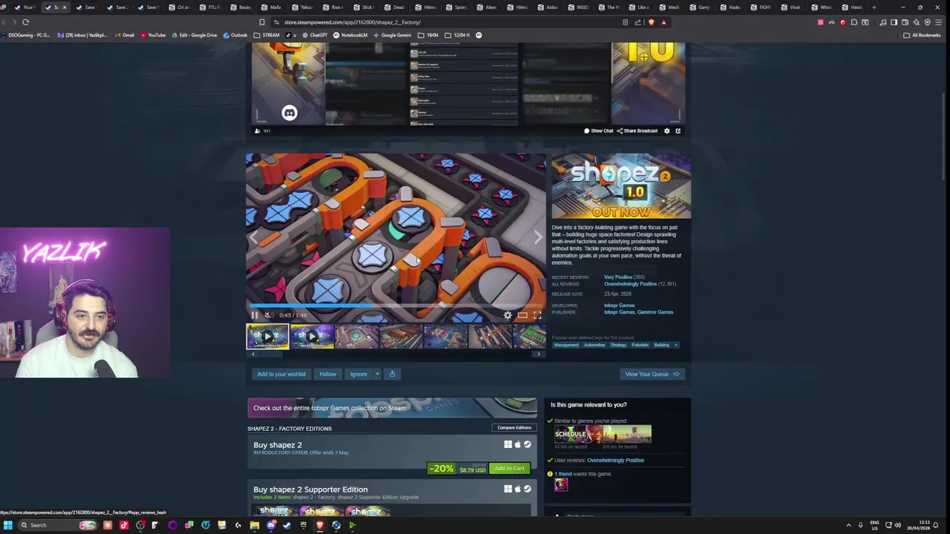Open the ChatGPT bookmark
950x534 pixels.
click(x=315, y=35)
